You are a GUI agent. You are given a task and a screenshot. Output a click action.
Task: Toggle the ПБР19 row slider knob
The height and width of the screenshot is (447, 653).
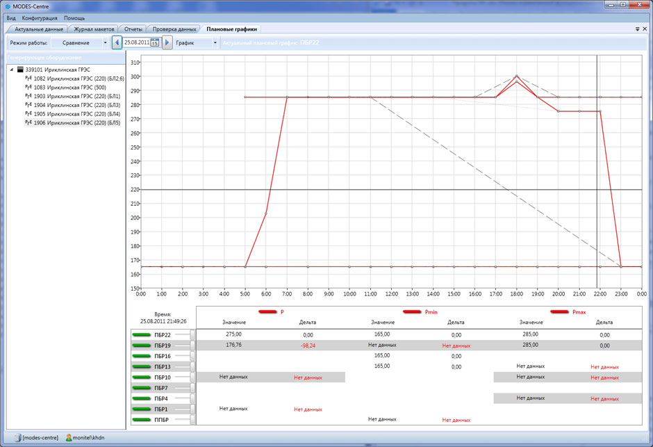pyautogui.click(x=192, y=346)
